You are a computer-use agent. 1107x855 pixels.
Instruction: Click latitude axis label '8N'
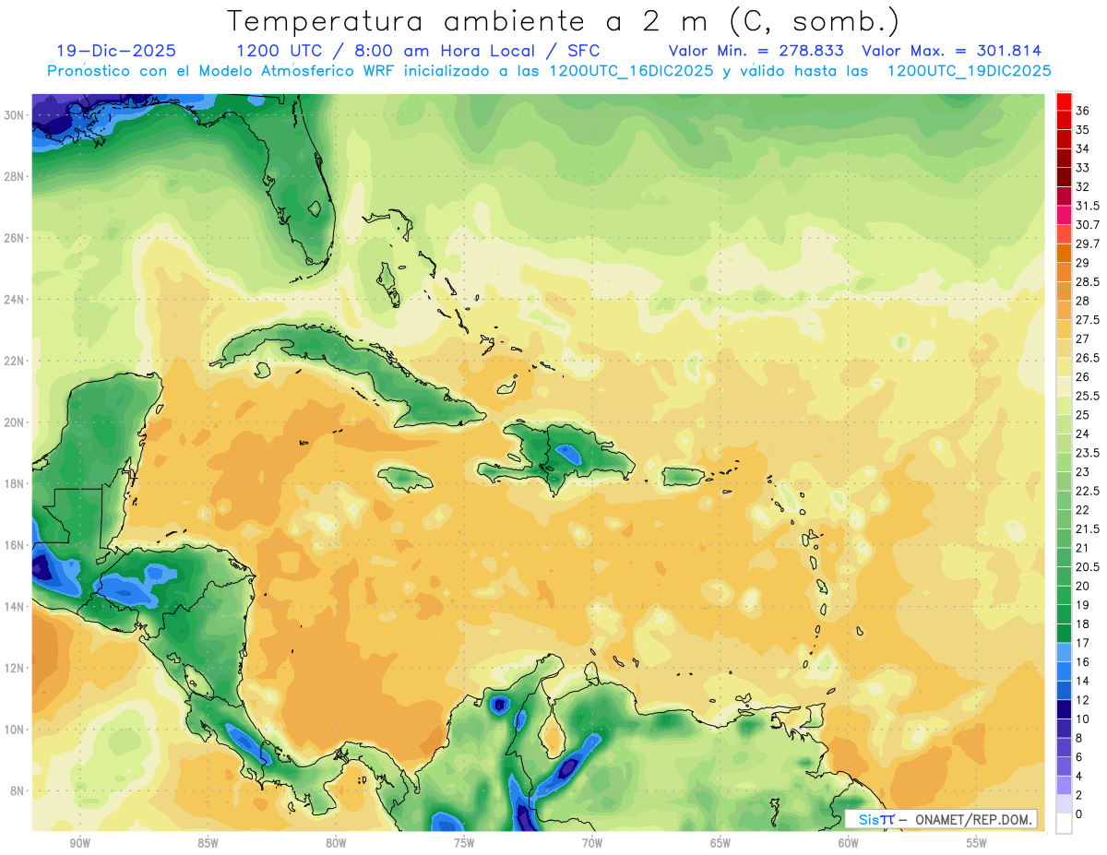coord(18,790)
